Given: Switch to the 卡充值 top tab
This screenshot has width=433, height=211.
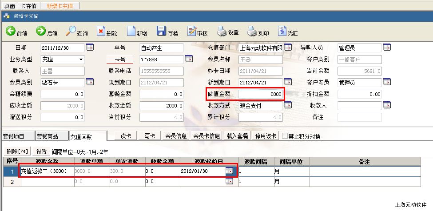Looking at the screenshot, I should click(29, 6).
